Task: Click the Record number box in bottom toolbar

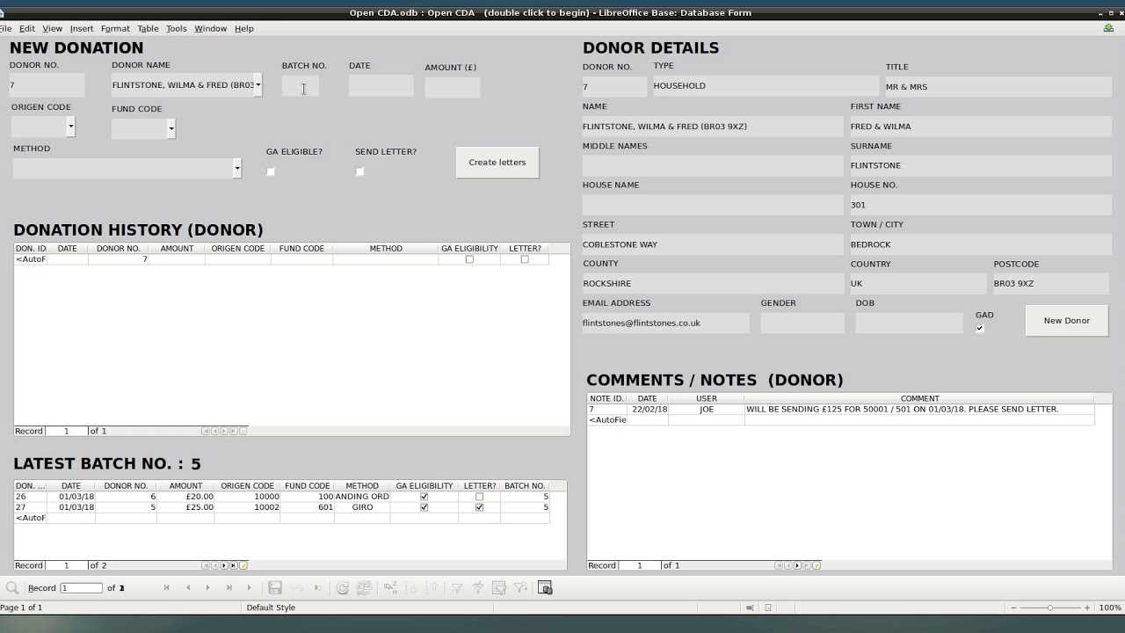Action: pos(81,588)
